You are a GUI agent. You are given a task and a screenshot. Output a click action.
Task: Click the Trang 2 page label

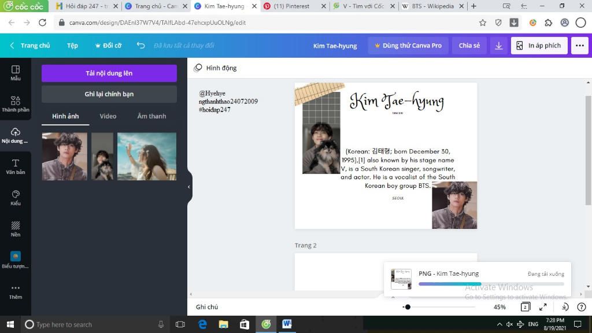[x=305, y=245]
